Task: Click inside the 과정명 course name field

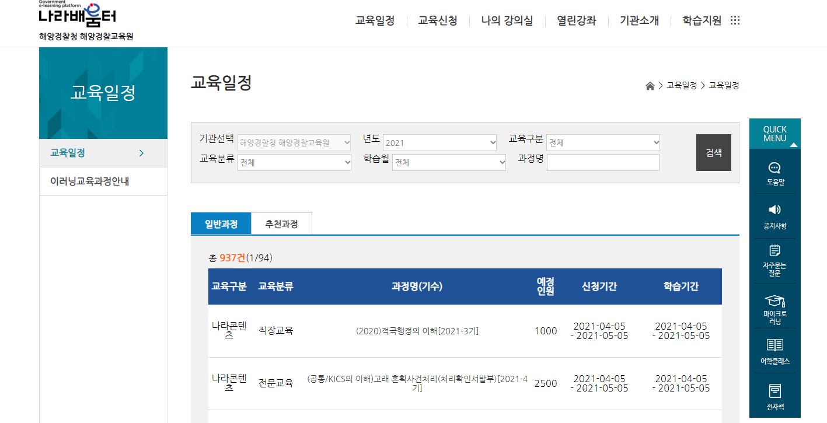Action: 603,162
